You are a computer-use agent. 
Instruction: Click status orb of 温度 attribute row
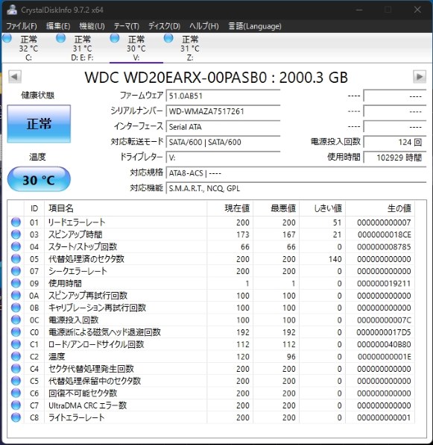pos(16,356)
